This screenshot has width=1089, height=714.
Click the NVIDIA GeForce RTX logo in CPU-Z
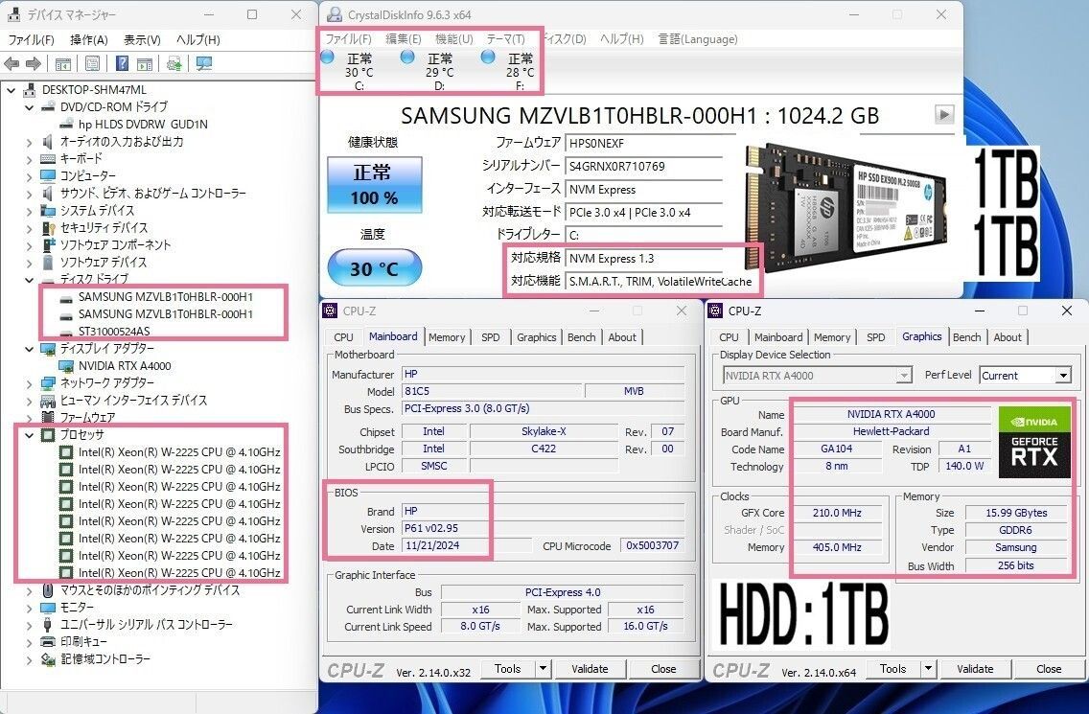click(1034, 442)
